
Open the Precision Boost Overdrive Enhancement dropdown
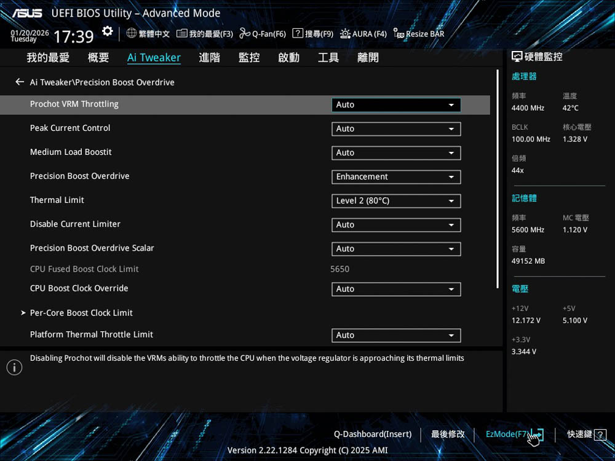(395, 177)
